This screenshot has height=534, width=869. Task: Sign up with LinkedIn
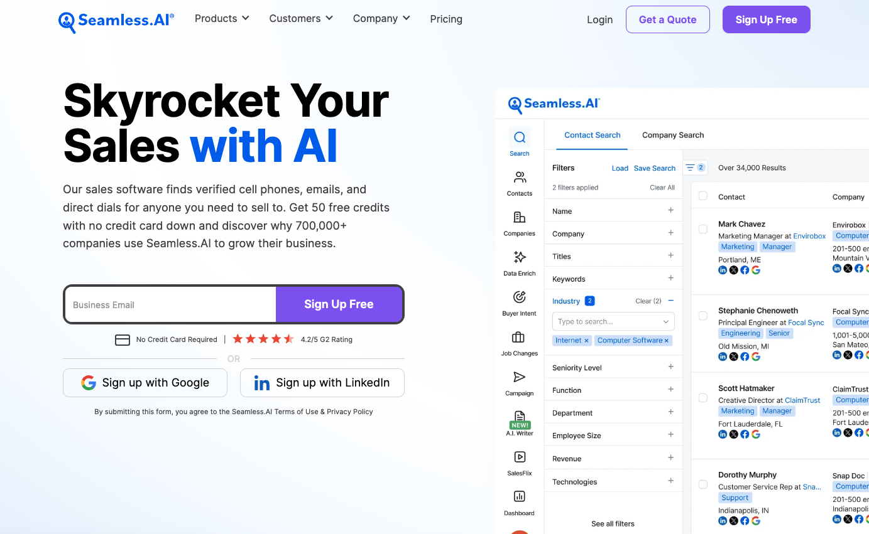coord(322,383)
